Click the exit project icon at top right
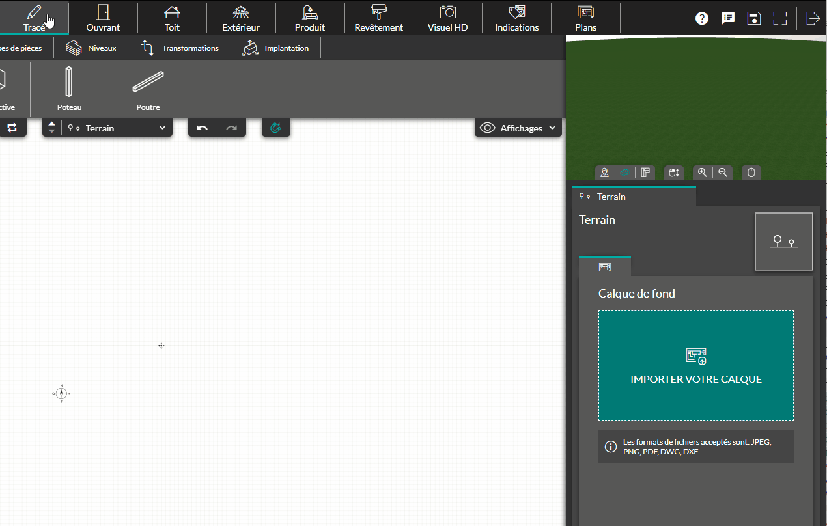827x526 pixels. point(813,18)
